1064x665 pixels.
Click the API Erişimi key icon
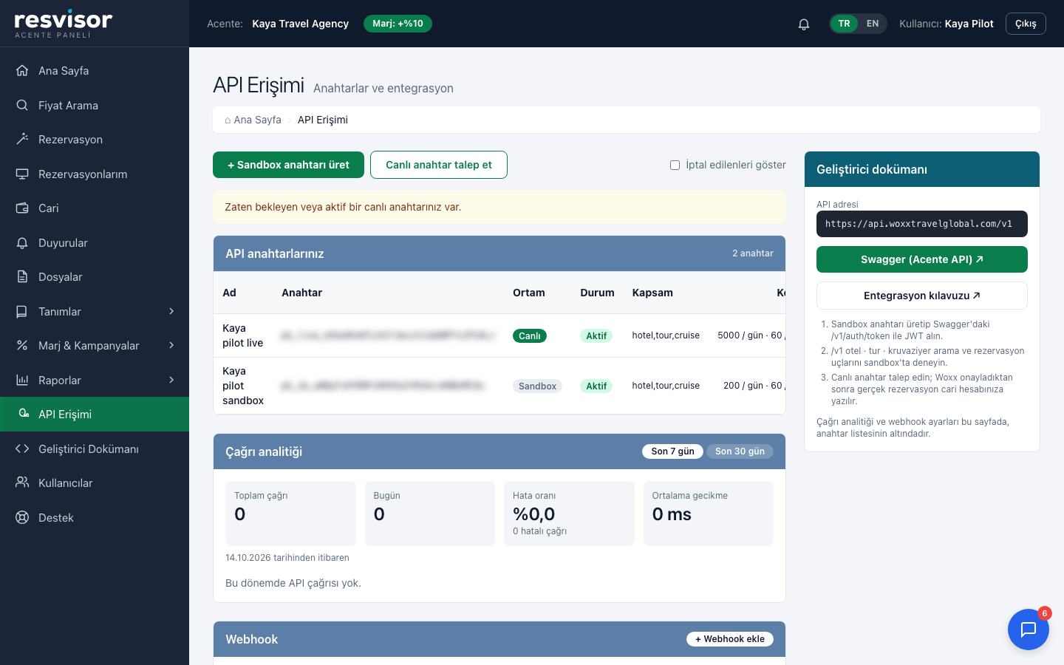(24, 414)
